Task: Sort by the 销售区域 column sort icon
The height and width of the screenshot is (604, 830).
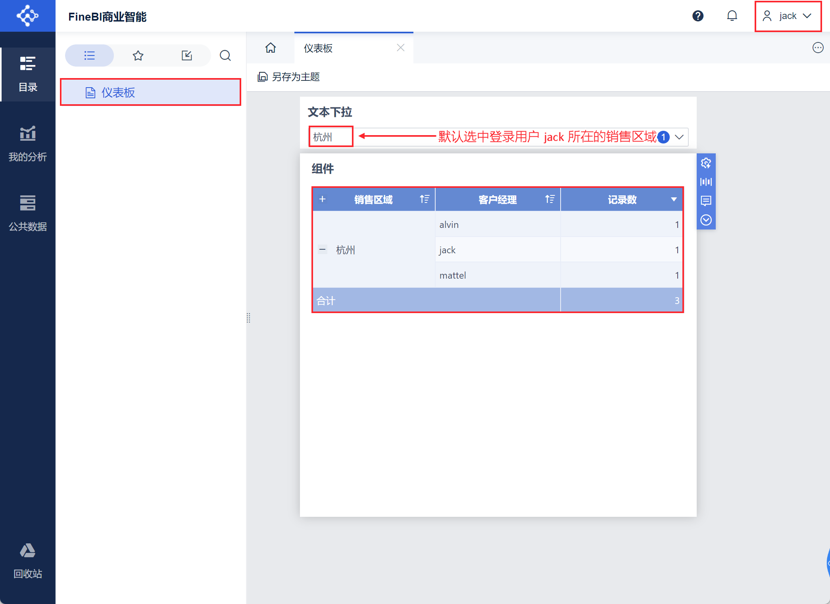Action: pyautogui.click(x=425, y=199)
